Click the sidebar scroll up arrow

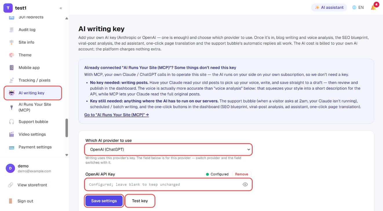pos(67,19)
